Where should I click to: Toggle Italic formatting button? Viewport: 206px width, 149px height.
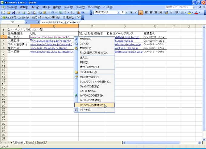(x=136, y=12)
